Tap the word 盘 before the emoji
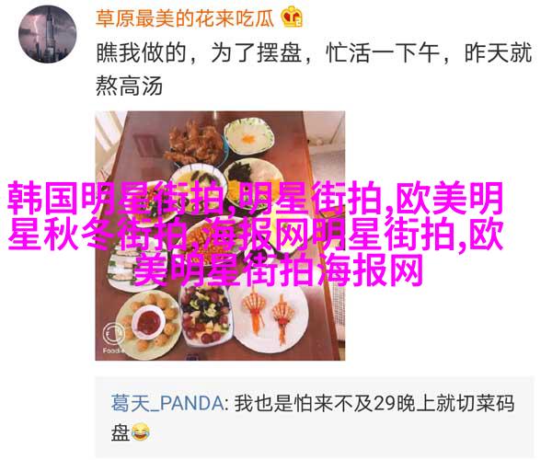The width and height of the screenshot is (552, 460). 121,433
